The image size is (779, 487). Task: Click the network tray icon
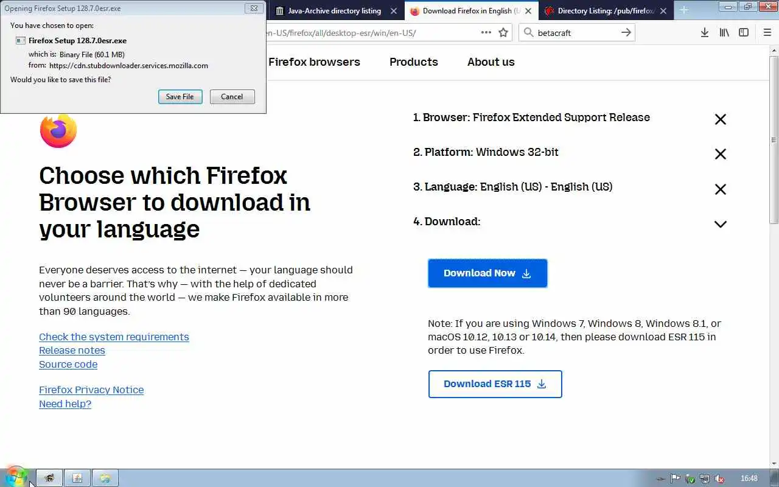point(705,478)
